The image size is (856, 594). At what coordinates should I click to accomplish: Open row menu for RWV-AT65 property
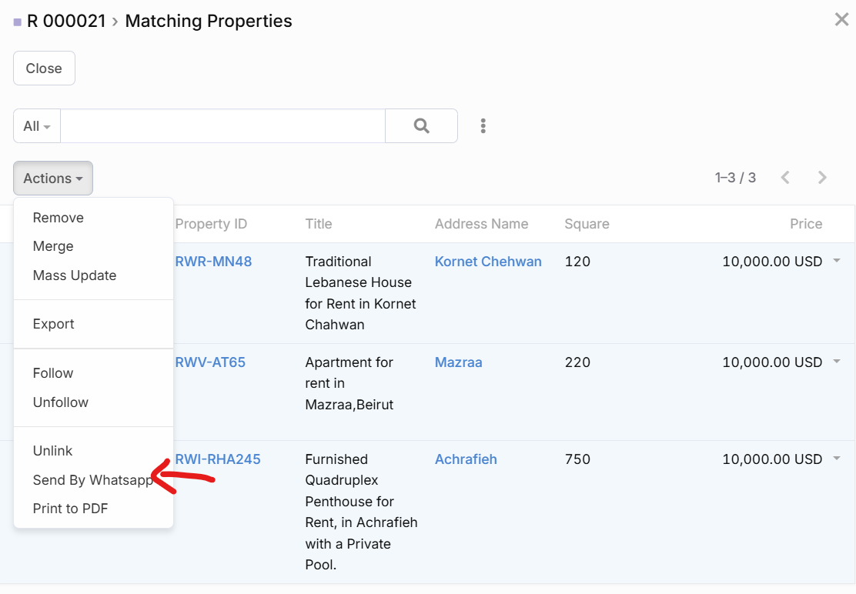pos(837,362)
